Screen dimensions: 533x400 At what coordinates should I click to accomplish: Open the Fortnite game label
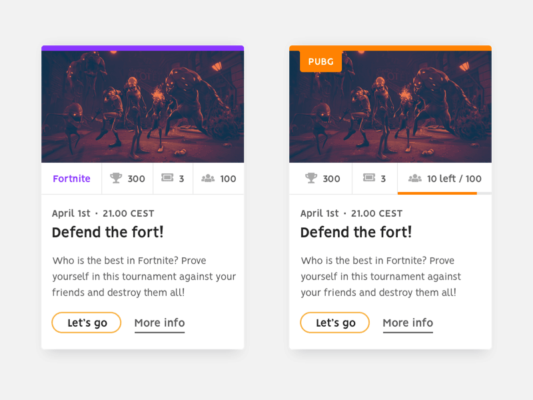click(71, 178)
